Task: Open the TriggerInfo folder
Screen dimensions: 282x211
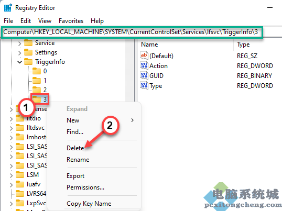Action: click(x=50, y=62)
